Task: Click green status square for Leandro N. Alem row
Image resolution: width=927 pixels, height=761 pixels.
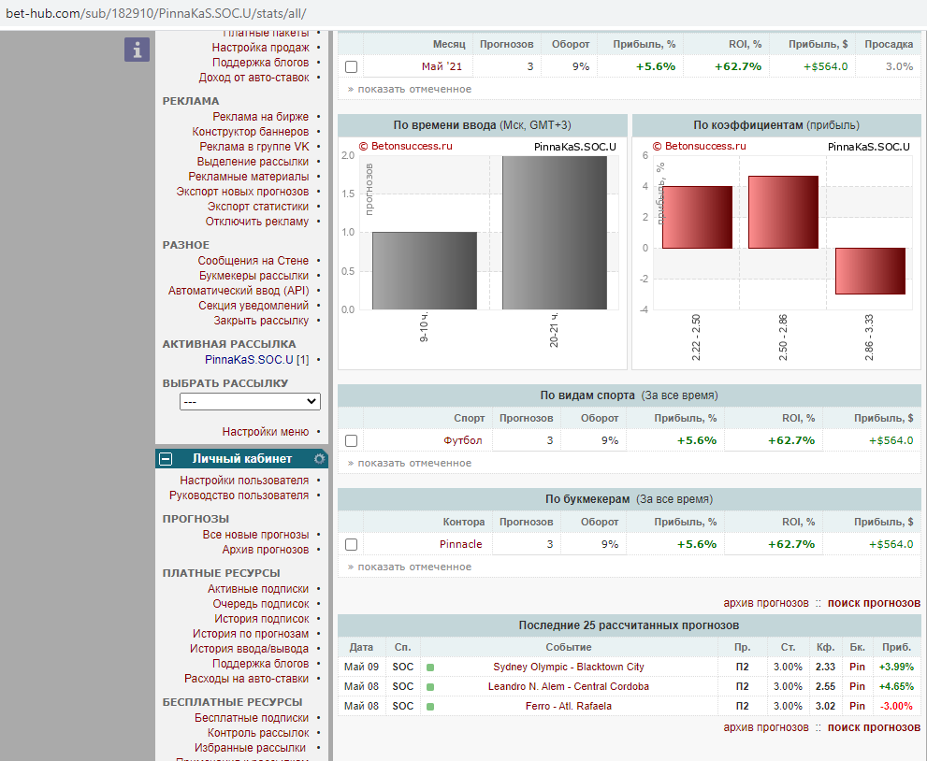Action: [x=430, y=687]
